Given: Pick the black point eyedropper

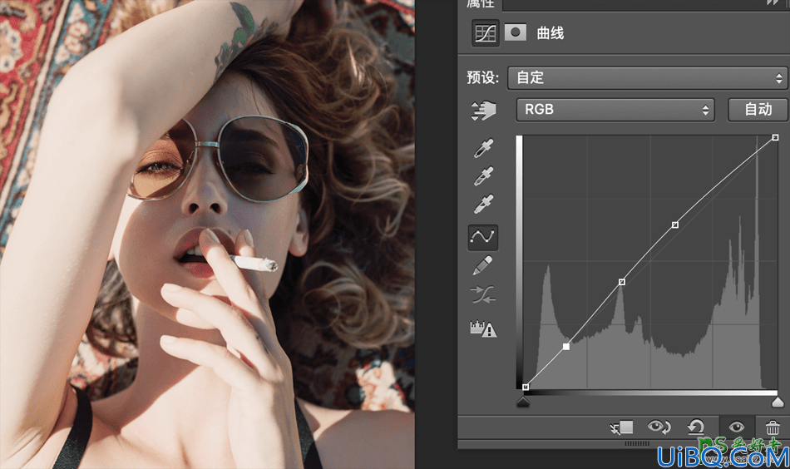Looking at the screenshot, I should pos(483,148).
